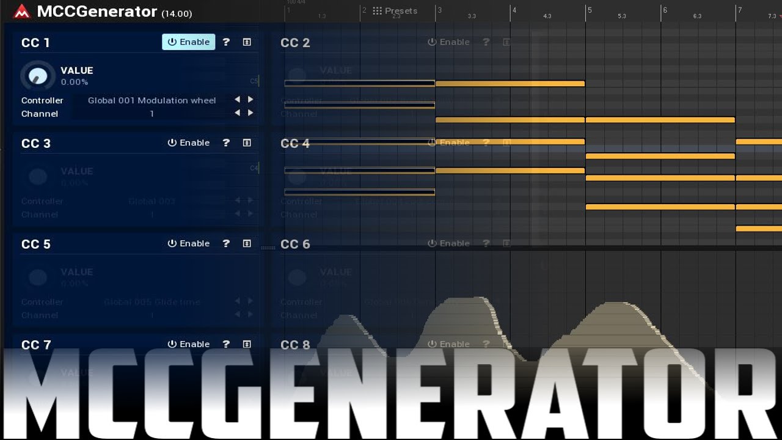Toggle the CC 1 Enable button

[189, 42]
